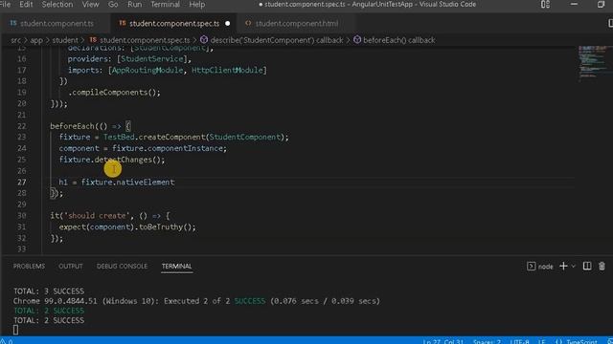Image resolution: width=613 pixels, height=344 pixels.
Task: Click 'expect(component).toBeTruthy();' line
Action: click(x=127, y=227)
